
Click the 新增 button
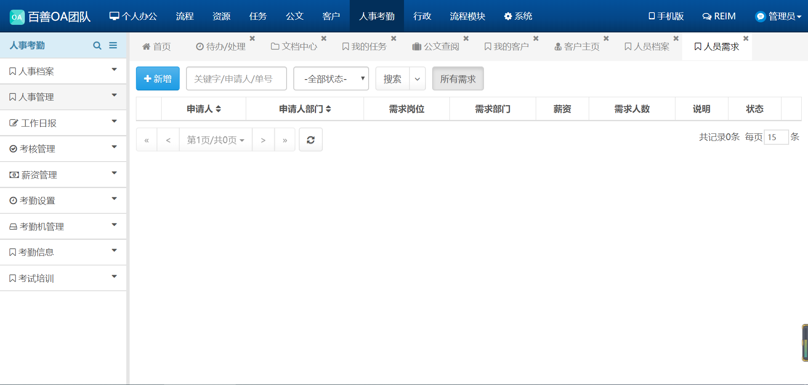pos(157,79)
